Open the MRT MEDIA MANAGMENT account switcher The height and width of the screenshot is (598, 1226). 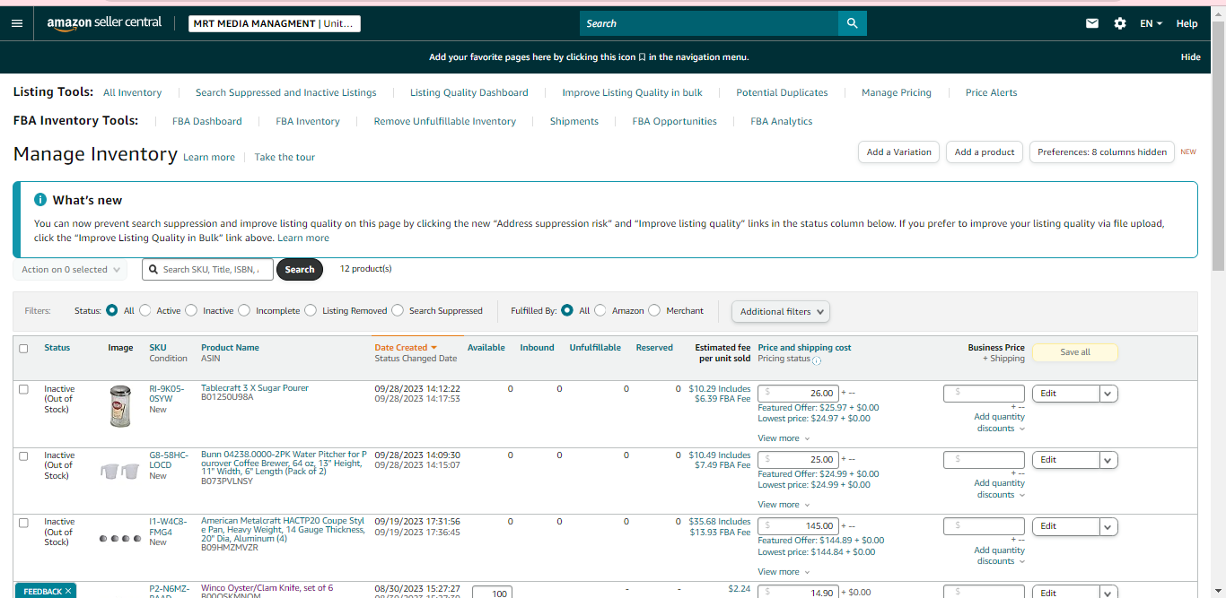pyautogui.click(x=275, y=23)
